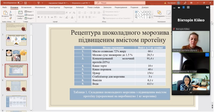Image resolution: width=214 pixels, height=112 pixels.
Task: Click the Format Painter brush icon
Action: point(10,18)
